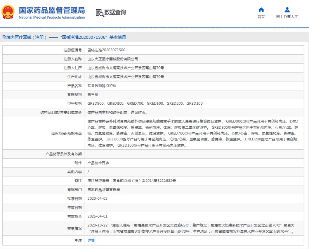The height and width of the screenshot is (249, 309).
Task: Click the document icon before 境内医疗器械
Action: [4, 37]
